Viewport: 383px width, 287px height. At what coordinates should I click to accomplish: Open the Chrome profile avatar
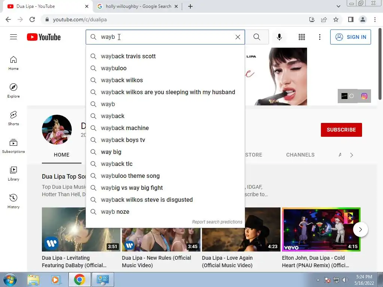click(363, 19)
